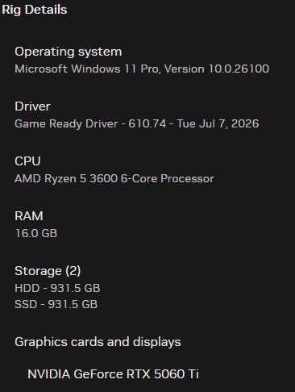The height and width of the screenshot is (392, 295).
Task: Select Graphics cards and displays heading
Action: 98,342
